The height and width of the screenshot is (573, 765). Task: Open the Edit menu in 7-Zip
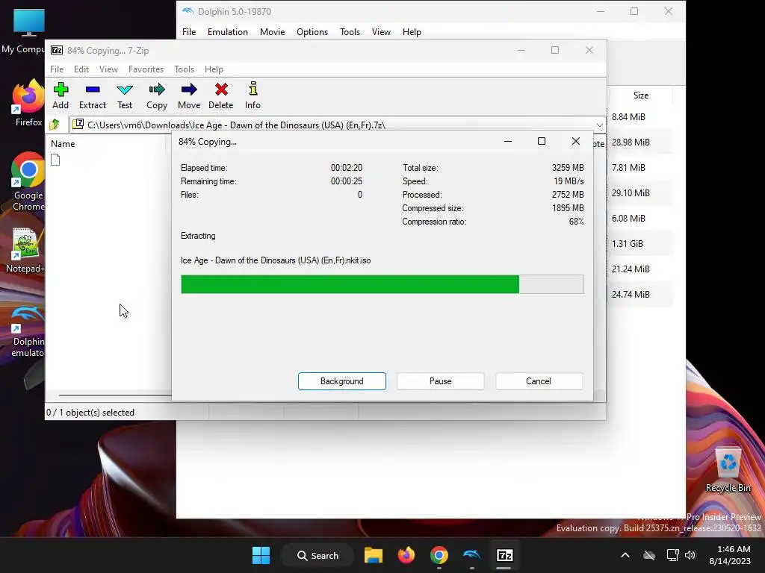[x=81, y=69]
